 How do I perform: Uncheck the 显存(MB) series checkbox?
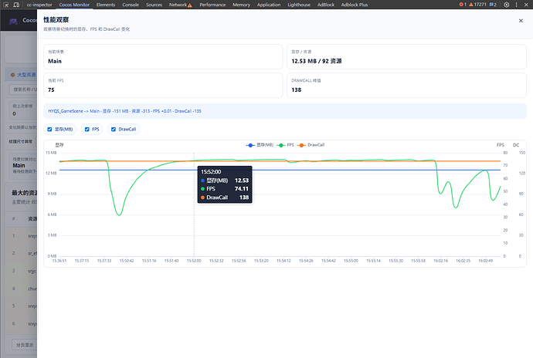click(49, 130)
